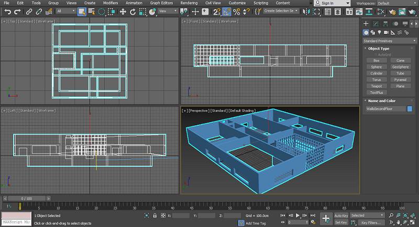The height and width of the screenshot is (227, 419).
Task: Toggle the Angle Snap button
Action: 227,11
